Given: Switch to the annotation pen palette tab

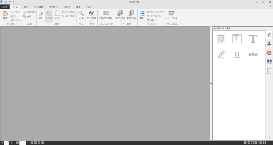Looking at the screenshot, I should click(269, 35).
